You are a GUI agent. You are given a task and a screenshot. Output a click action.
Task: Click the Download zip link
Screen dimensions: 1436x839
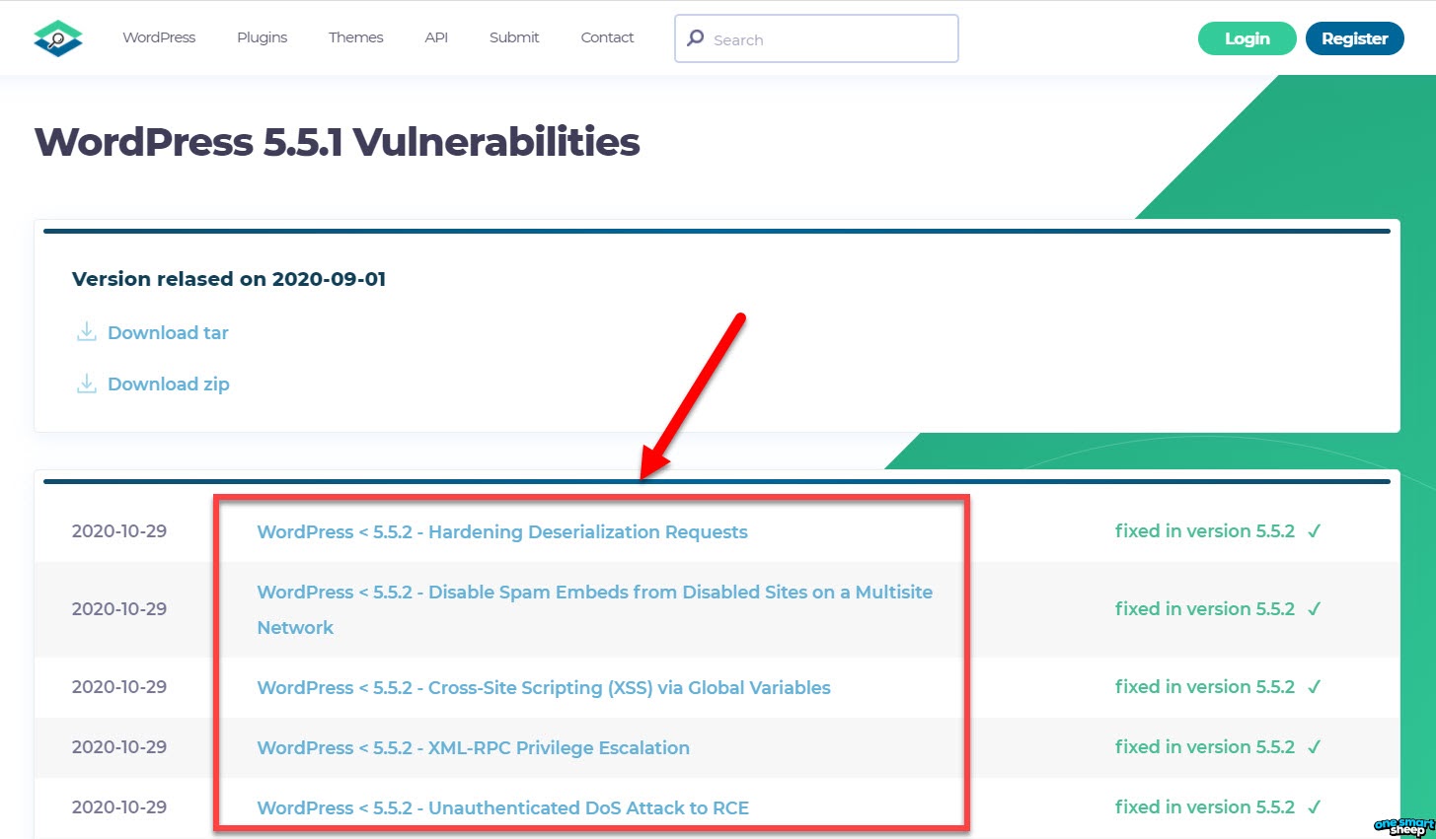[169, 385]
